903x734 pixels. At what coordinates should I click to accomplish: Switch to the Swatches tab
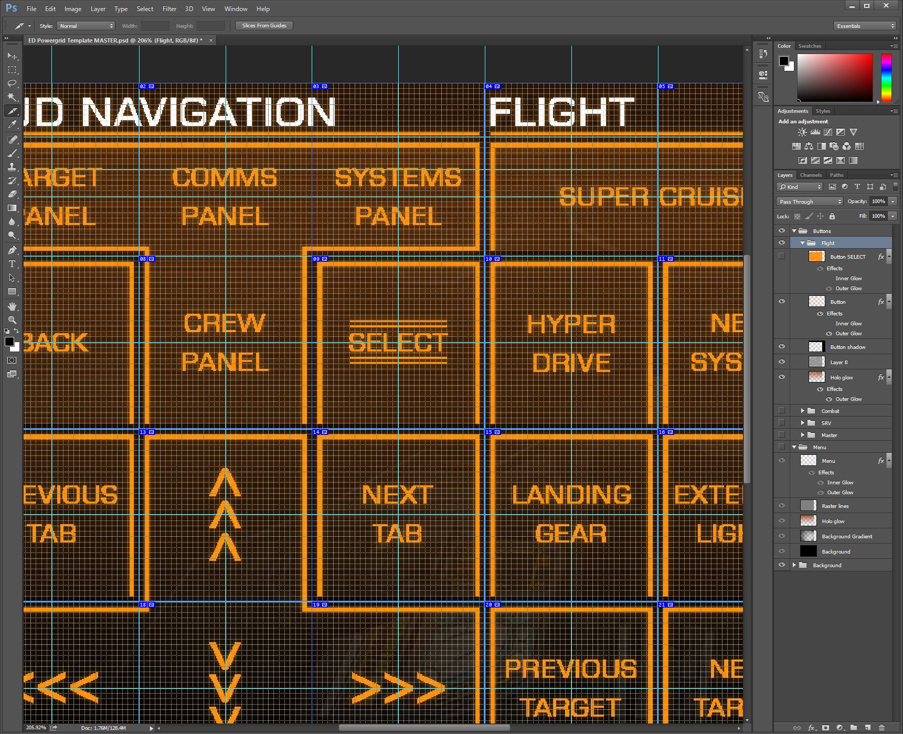[810, 46]
